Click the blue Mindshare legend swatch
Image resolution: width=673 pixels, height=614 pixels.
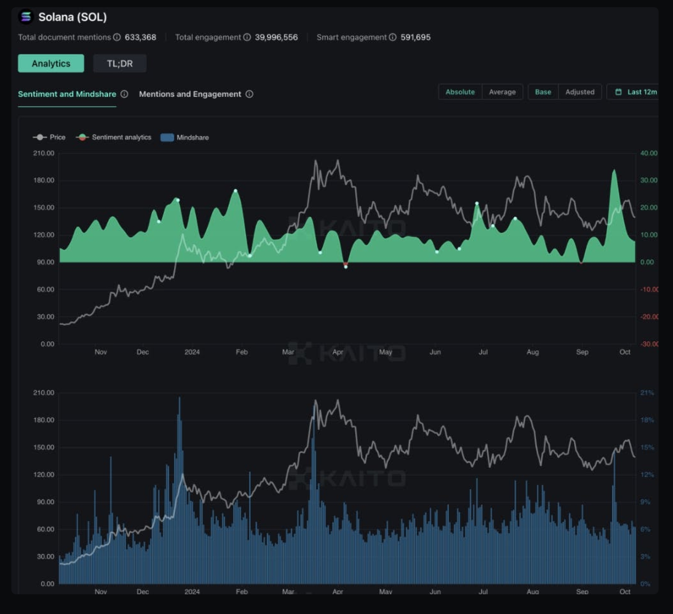pyautogui.click(x=167, y=137)
